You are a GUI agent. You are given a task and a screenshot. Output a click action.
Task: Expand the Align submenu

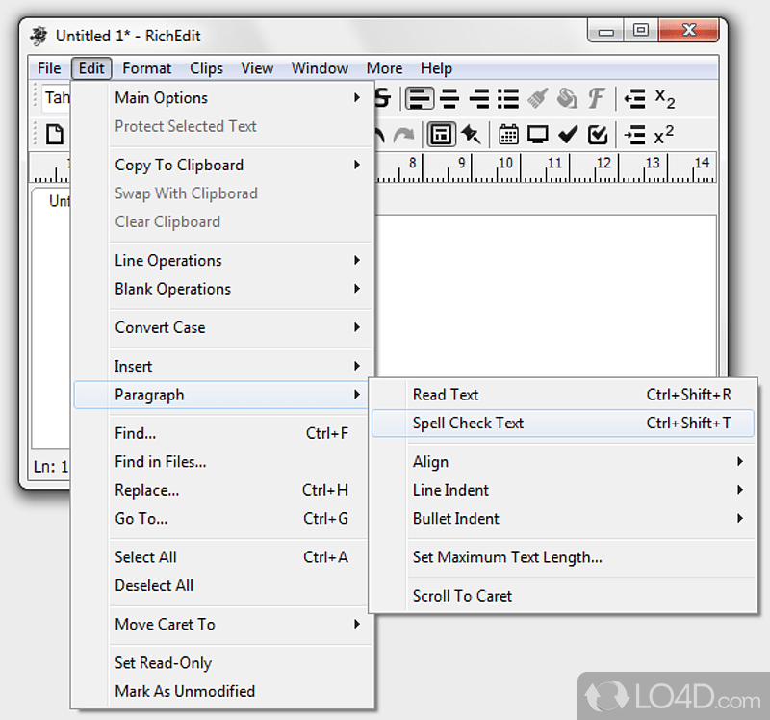pos(563,462)
